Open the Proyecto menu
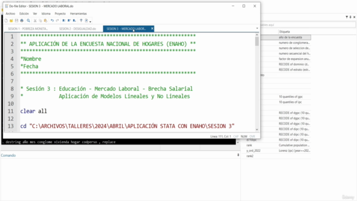357x201 pixels. click(60, 13)
